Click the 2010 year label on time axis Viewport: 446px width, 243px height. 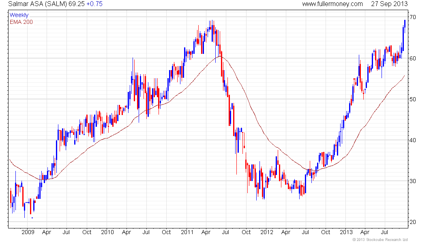pyautogui.click(x=107, y=232)
